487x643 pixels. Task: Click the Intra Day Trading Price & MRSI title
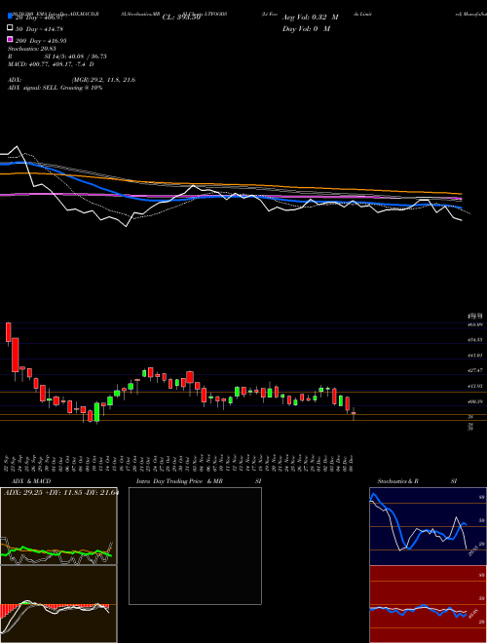click(x=199, y=481)
